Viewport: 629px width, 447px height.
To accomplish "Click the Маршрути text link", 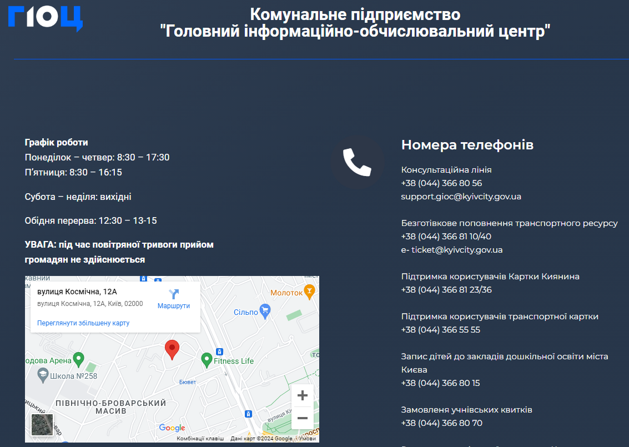I will [x=174, y=306].
